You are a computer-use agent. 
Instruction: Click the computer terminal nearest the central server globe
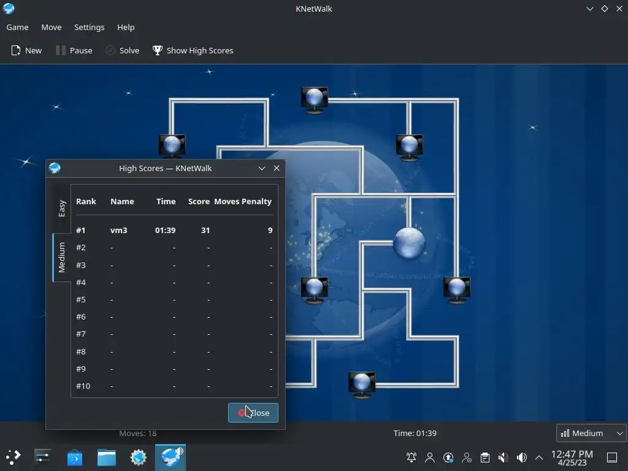(409, 147)
